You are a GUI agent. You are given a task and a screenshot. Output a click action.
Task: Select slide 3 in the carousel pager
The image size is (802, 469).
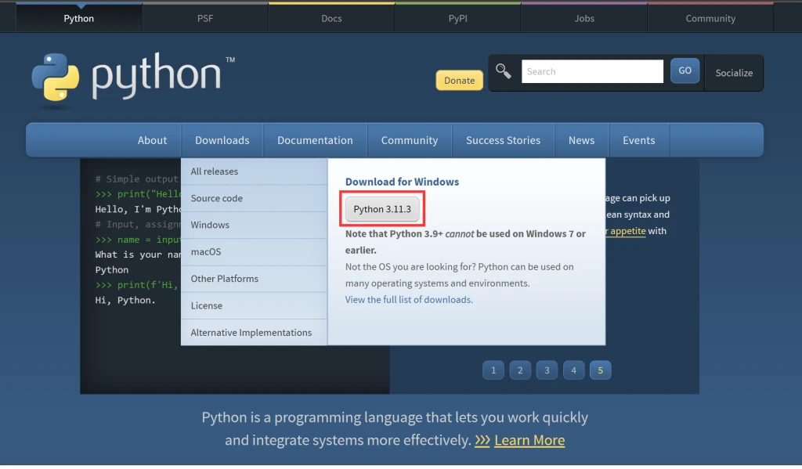547,370
